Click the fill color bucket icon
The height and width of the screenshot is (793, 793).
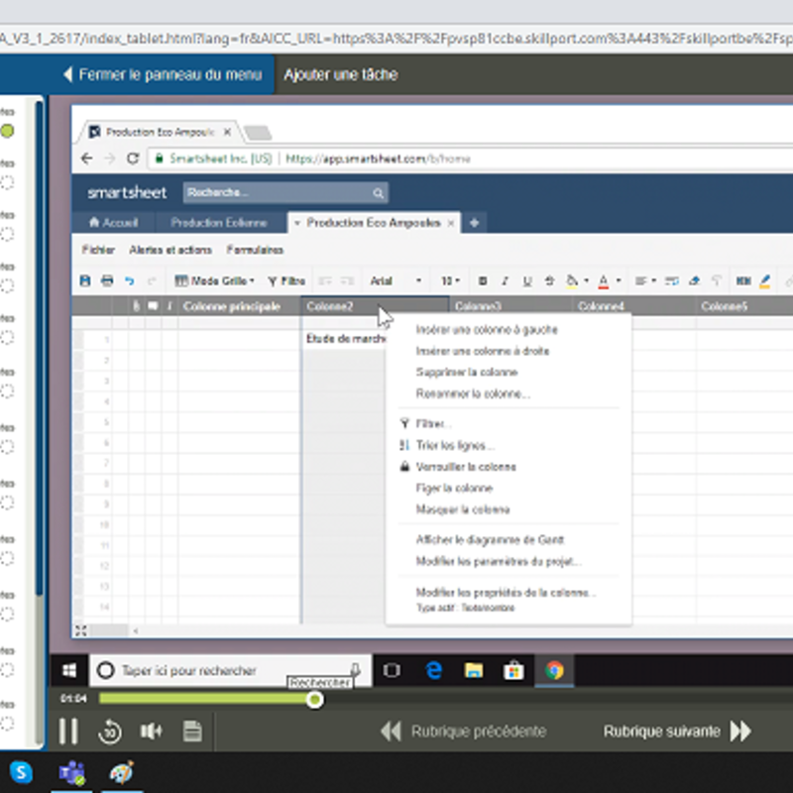[x=572, y=281]
